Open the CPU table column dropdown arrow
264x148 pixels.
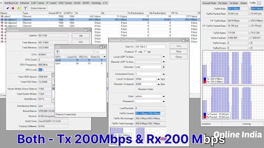click(104, 57)
